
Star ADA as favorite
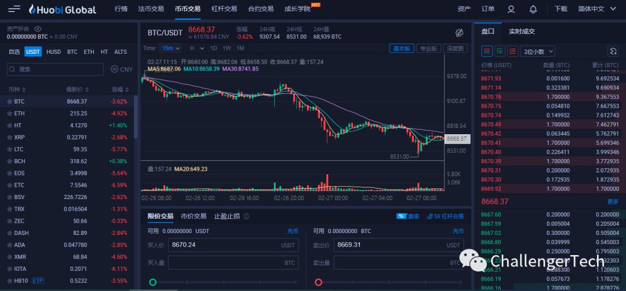(x=9, y=245)
